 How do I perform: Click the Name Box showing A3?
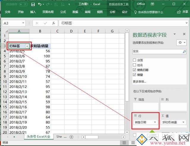tap(12, 23)
